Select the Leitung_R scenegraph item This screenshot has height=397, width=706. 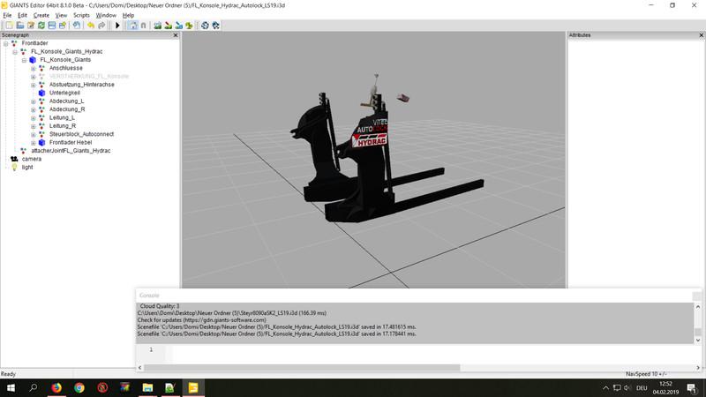point(62,125)
